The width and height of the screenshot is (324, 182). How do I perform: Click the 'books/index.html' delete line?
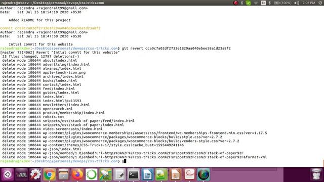coord(39,80)
